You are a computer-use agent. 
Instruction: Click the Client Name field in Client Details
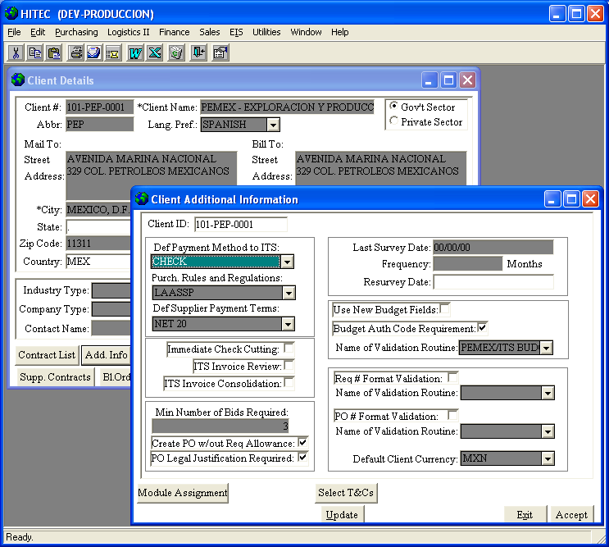coord(288,107)
